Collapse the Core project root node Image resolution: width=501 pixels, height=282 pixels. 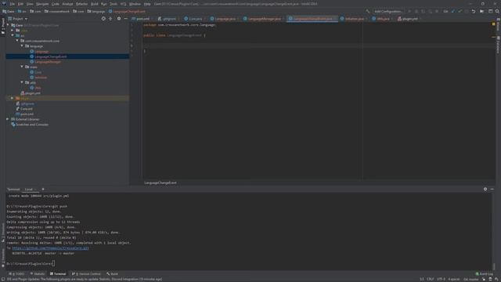click(8, 25)
